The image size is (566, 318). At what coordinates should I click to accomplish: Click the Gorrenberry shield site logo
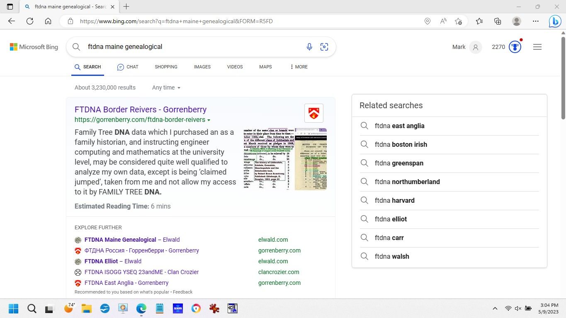point(314,113)
